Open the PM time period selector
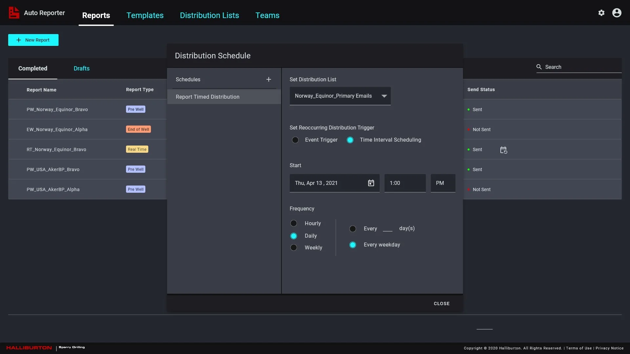This screenshot has width=630, height=354. (x=443, y=183)
